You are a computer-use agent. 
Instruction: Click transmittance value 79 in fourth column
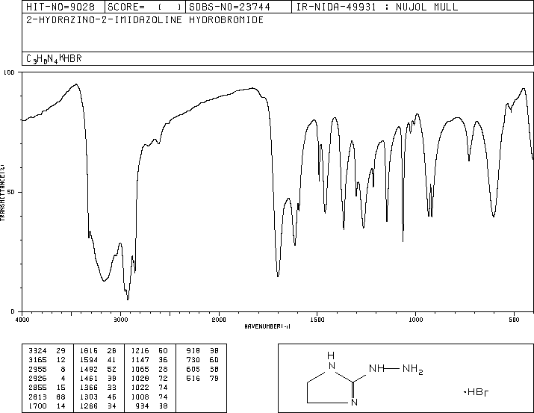coord(214,379)
